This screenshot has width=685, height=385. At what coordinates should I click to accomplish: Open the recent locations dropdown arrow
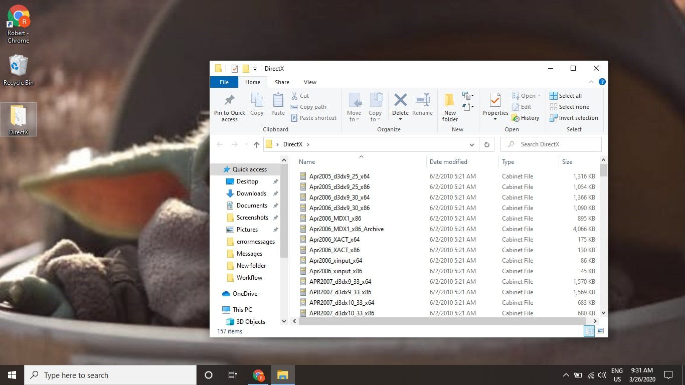point(246,144)
